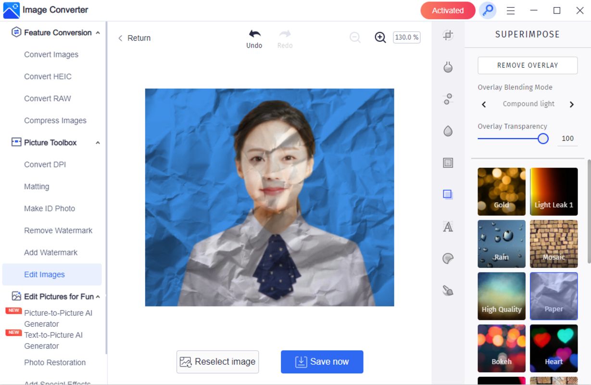The image size is (591, 385).
Task: Open Convert Images from sidebar
Action: click(x=51, y=54)
